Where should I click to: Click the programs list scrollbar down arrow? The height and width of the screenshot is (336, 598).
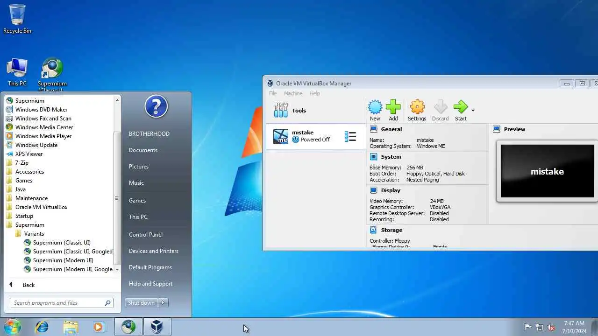pos(117,269)
